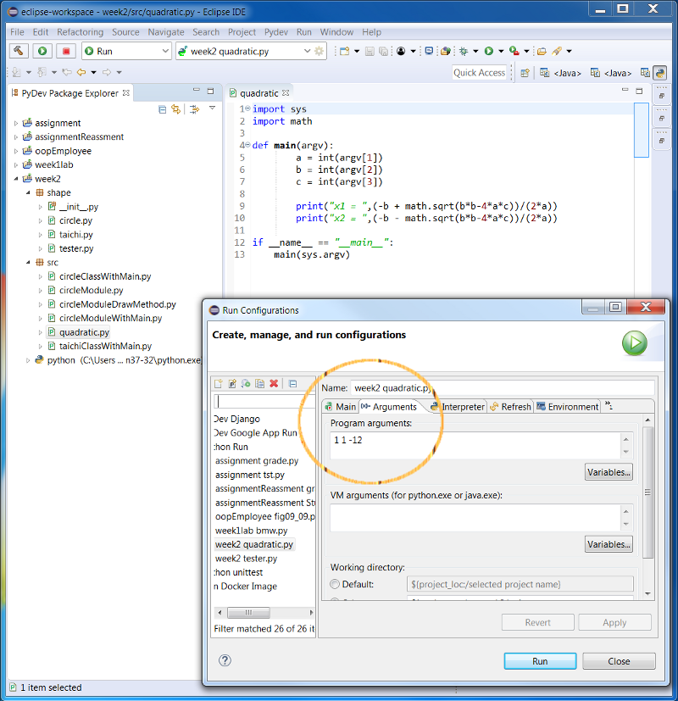Image resolution: width=678 pixels, height=701 pixels.
Task: Click the green Run launch button in the toolbar
Action: coord(42,51)
